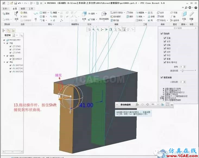This screenshot has width=199, height=158.
Task: Collapse the 坐标系 node in model tree
Action: pos(4,56)
